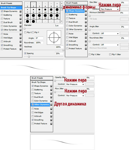Check Dual Brush in the panel showing Flow Jitter
This screenshot has height=150, width=129.
(x=33, y=97)
